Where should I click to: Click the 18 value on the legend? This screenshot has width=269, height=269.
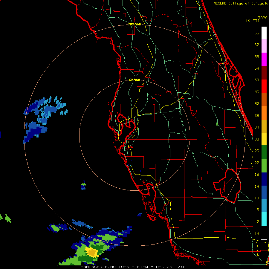click(x=257, y=175)
